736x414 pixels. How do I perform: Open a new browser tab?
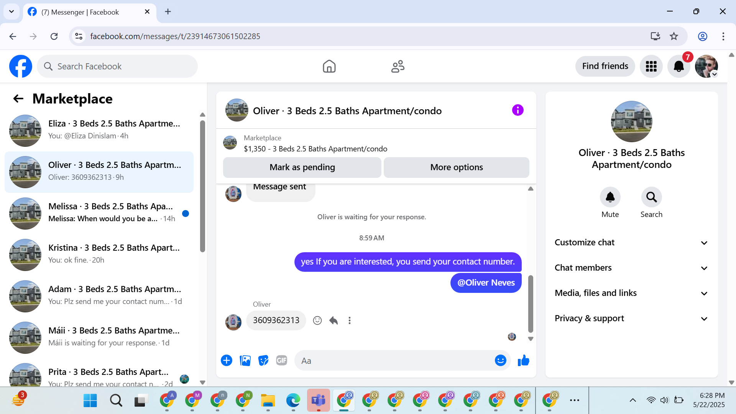click(x=168, y=11)
